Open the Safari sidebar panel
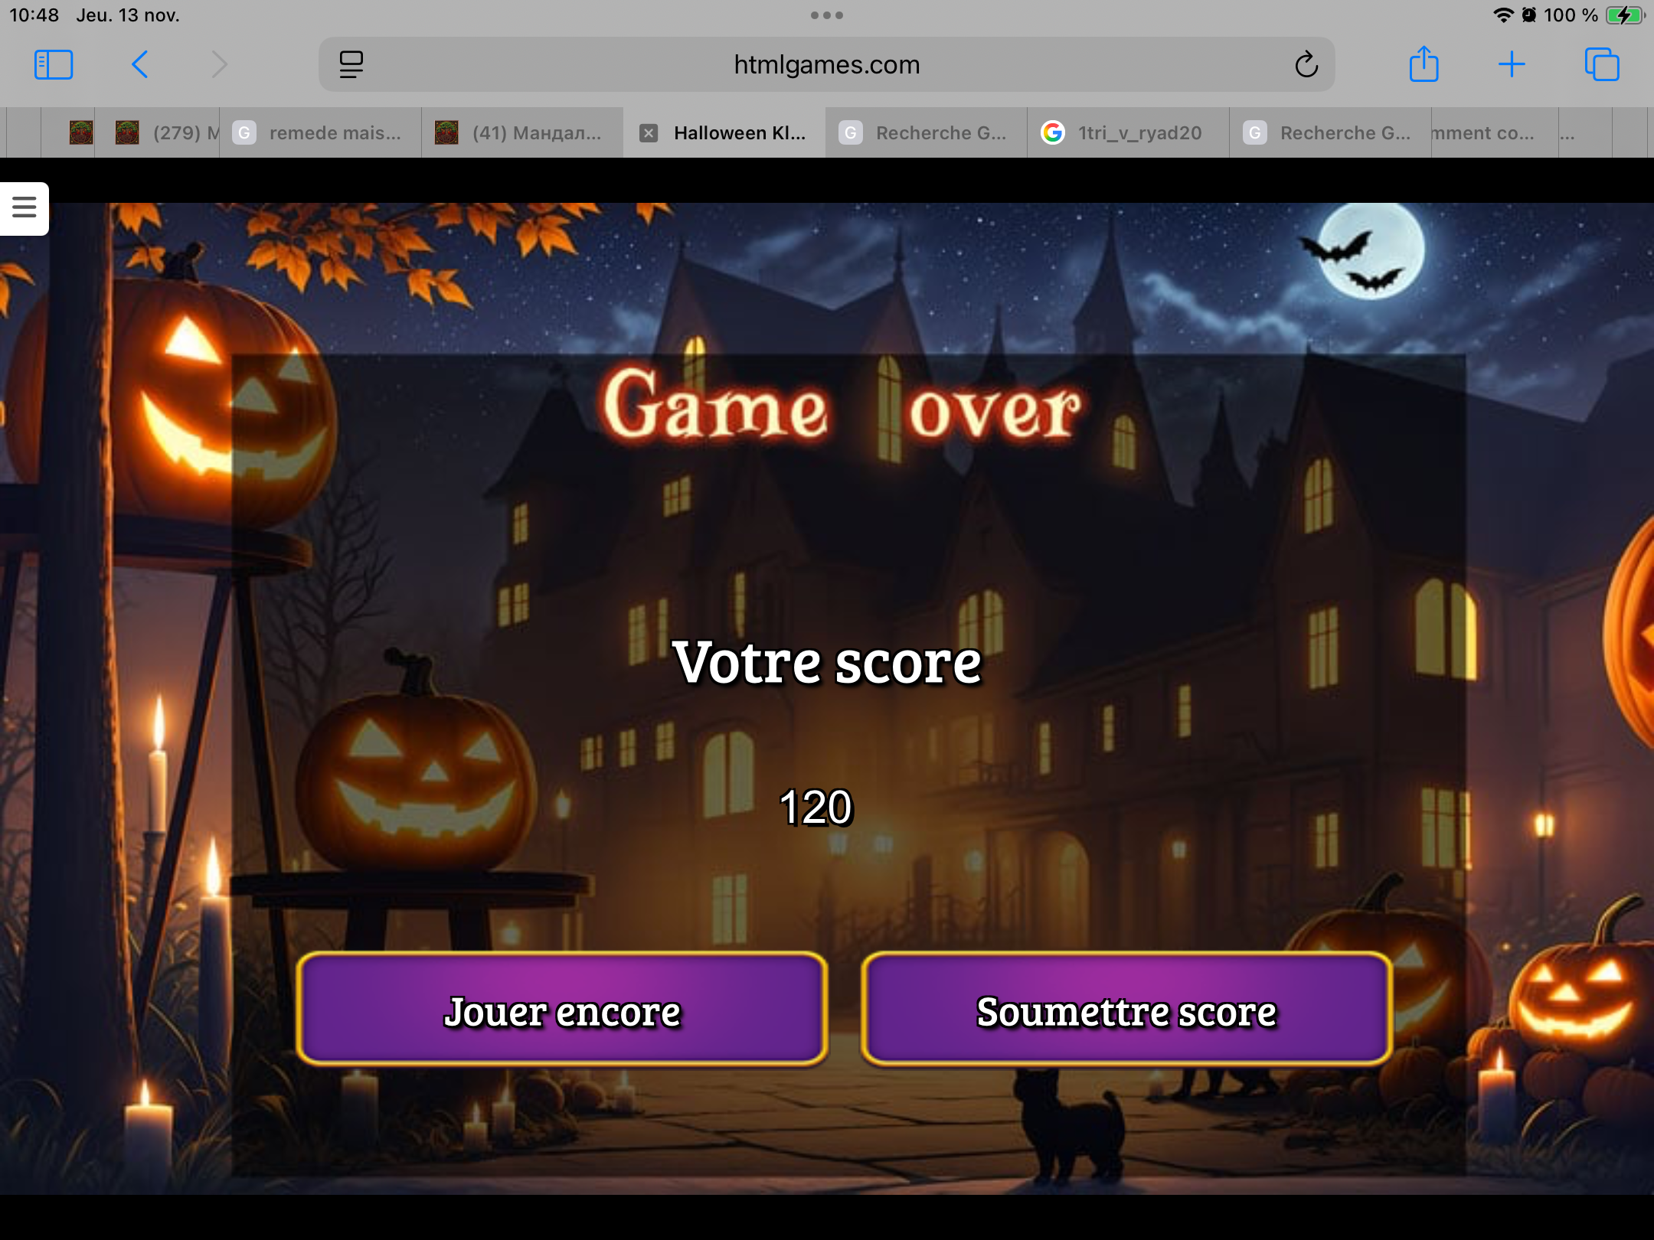1654x1240 pixels. tap(54, 65)
